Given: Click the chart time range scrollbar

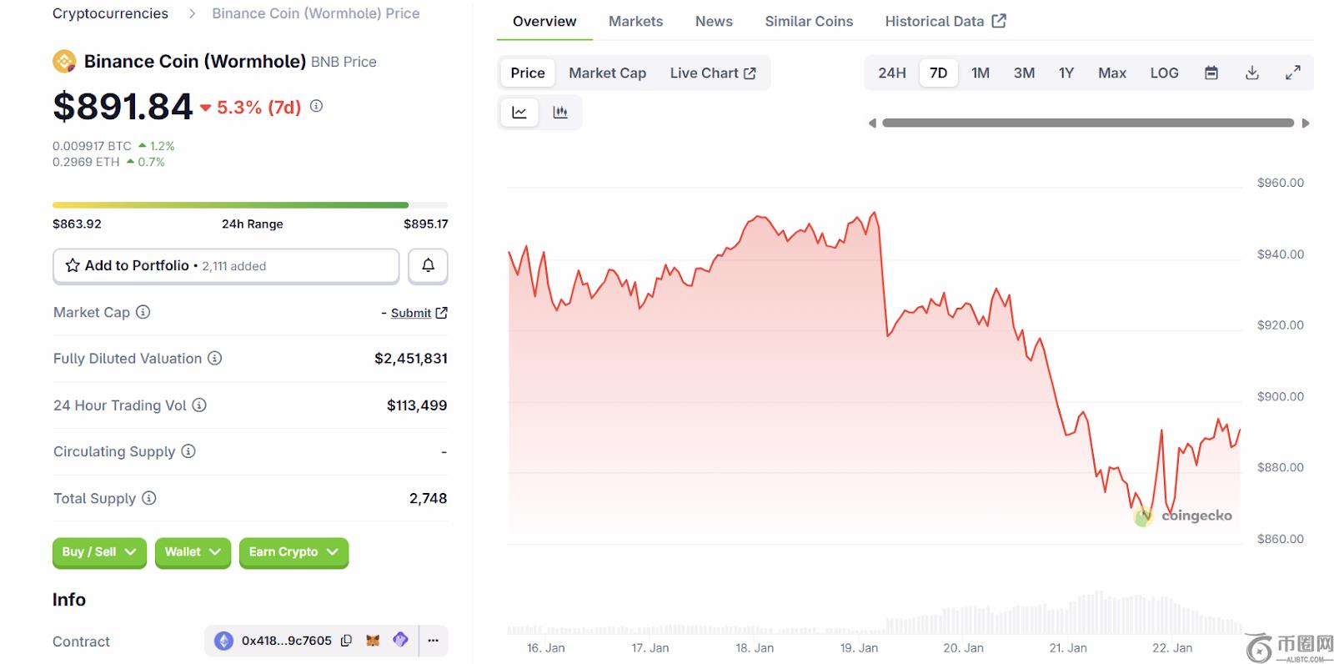Looking at the screenshot, I should tap(1087, 123).
